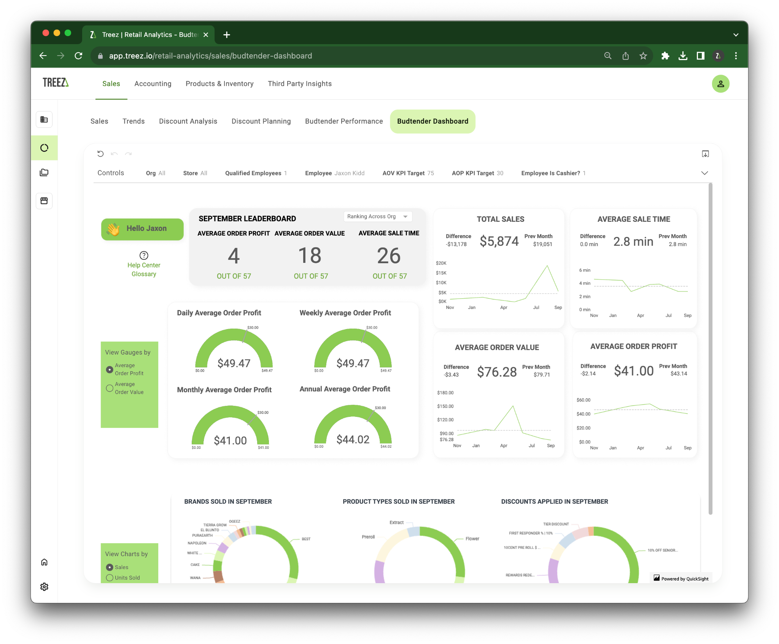
Task: Open settings via the gear icon
Action: coord(44,587)
